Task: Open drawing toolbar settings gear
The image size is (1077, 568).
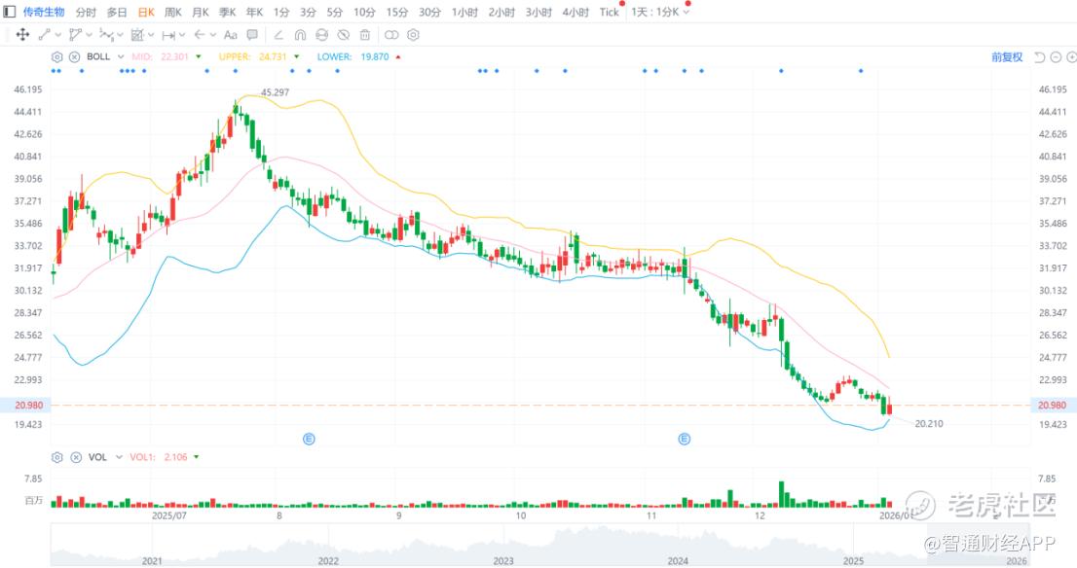Action: 413,34
